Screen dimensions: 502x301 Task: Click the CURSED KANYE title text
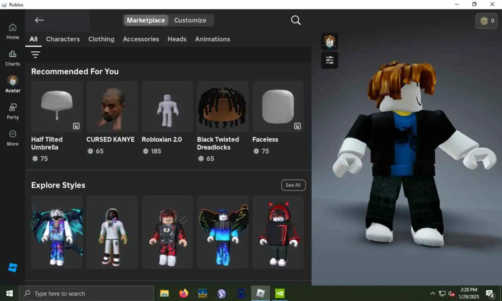tap(111, 140)
